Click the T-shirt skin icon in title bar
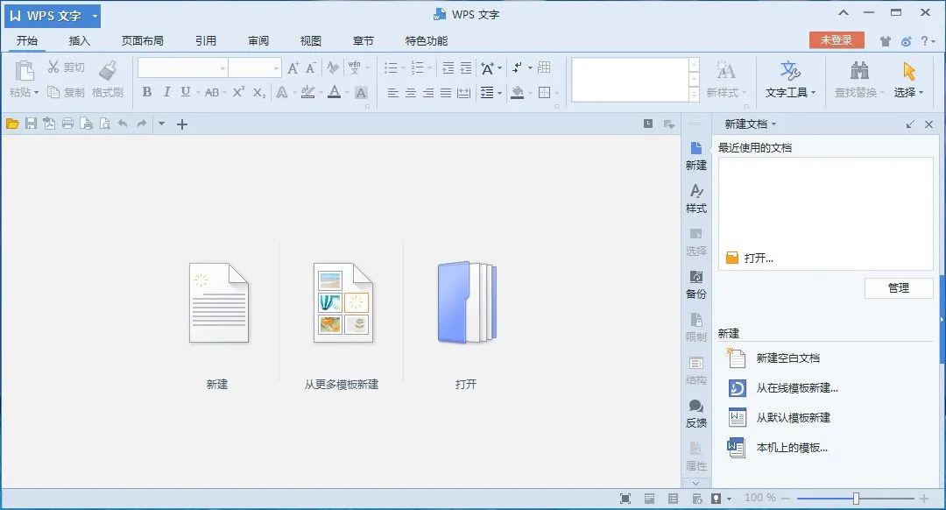The width and height of the screenshot is (946, 510). [x=885, y=41]
